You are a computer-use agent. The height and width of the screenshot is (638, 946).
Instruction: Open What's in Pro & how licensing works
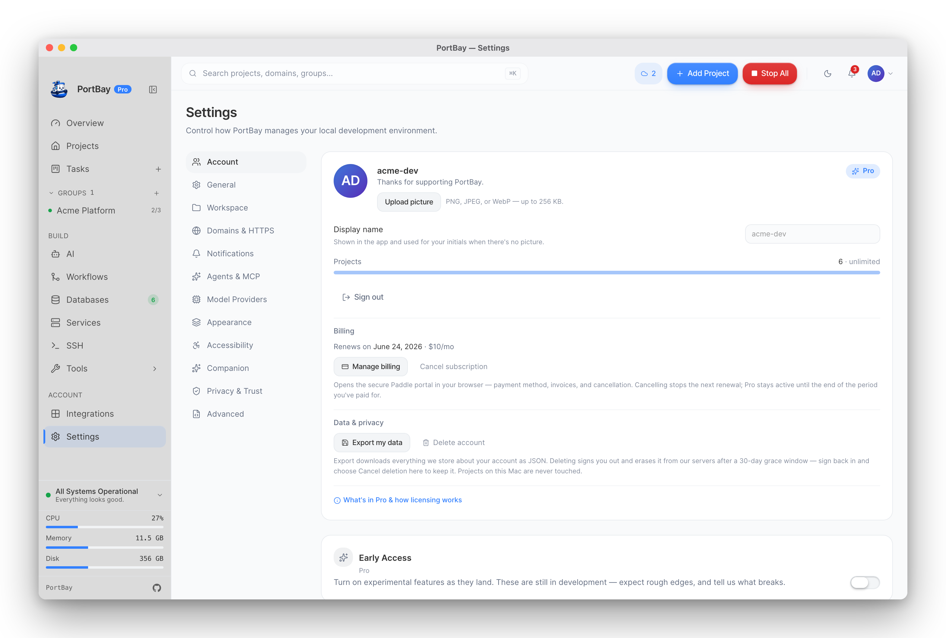[x=398, y=500]
